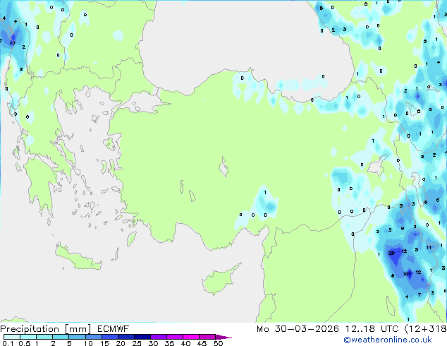Click the "20" legend scale label
Image resolution: width=447 pixels, height=346 pixels.
pyautogui.click(x=121, y=343)
